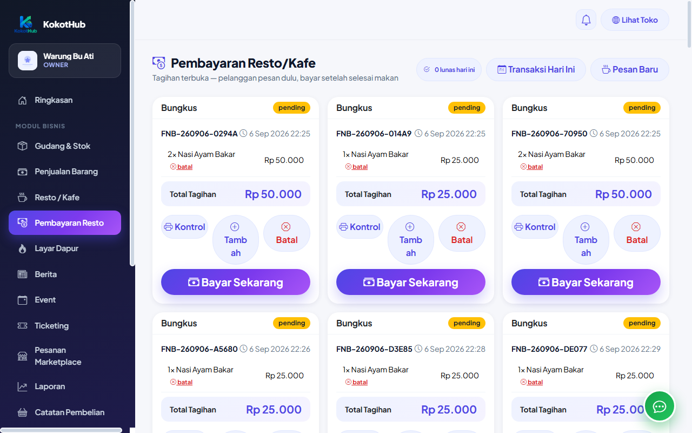Image resolution: width=692 pixels, height=433 pixels.
Task: Click the Laporan chart icon
Action: pyautogui.click(x=22, y=386)
